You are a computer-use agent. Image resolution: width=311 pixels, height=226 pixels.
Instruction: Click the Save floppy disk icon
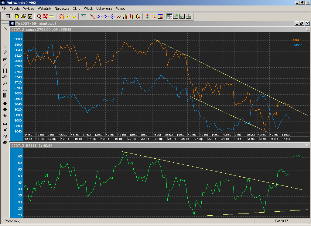pos(30,16)
